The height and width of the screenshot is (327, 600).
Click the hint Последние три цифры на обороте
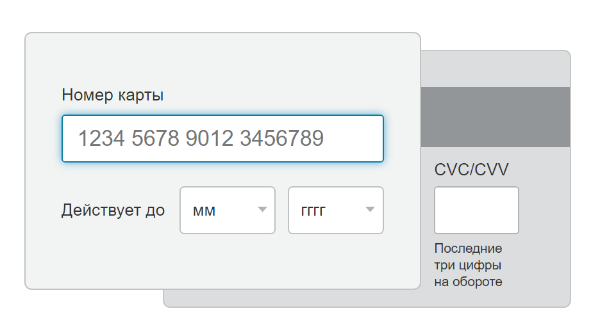[x=469, y=265]
